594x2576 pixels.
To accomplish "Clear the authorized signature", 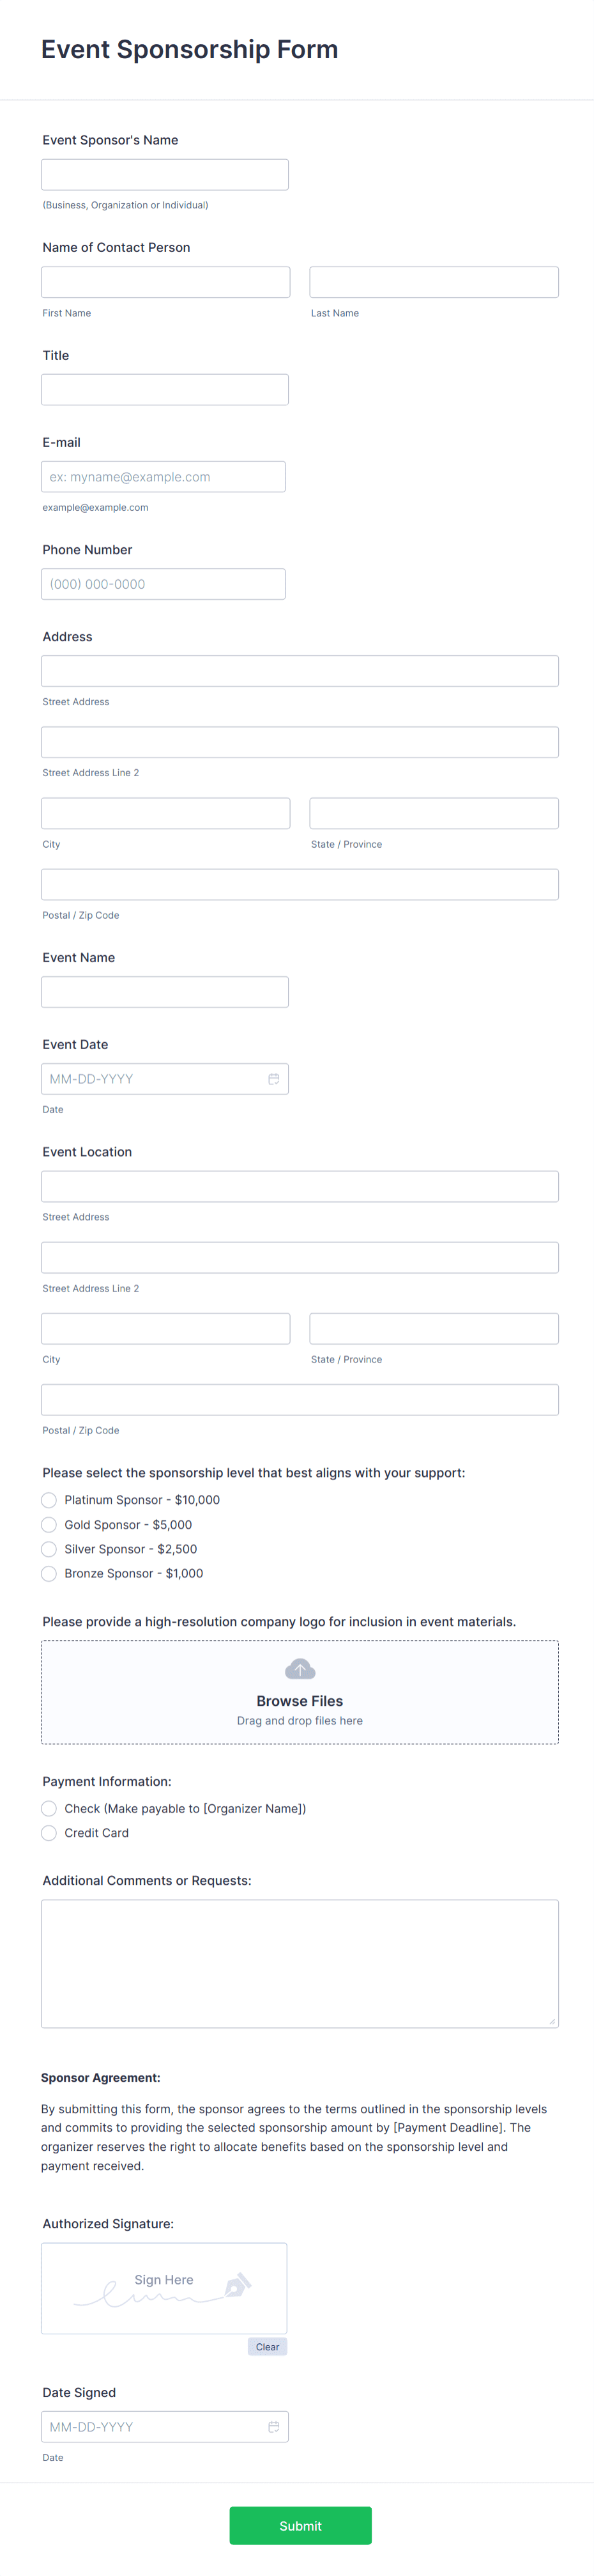I will 266,2347.
